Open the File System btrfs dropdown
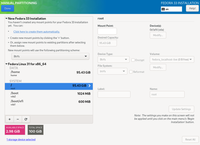The height and width of the screenshot is (145, 200). [112, 71]
